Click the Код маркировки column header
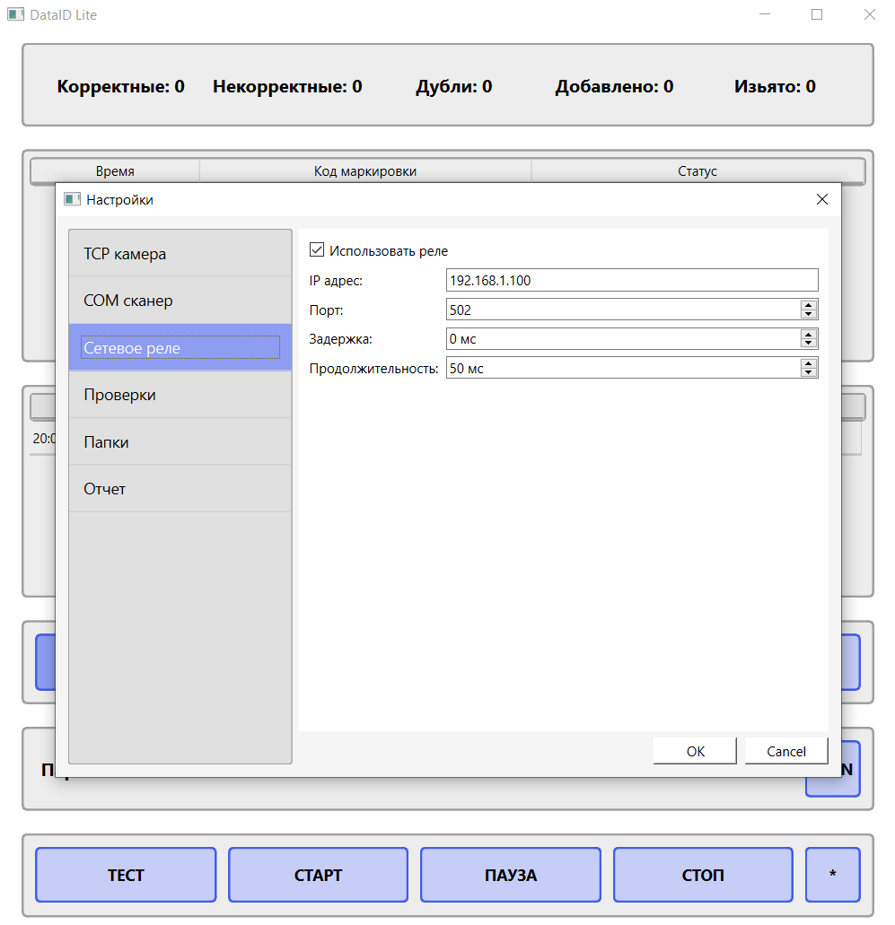Viewport: 895px width, 925px height. click(364, 170)
